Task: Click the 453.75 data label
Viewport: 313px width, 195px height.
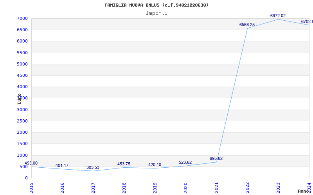Action: pos(124,164)
